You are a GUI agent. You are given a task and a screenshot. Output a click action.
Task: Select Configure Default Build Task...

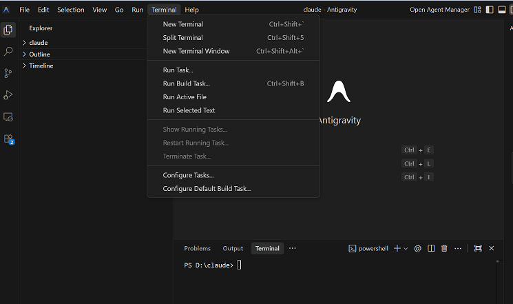coord(233,189)
